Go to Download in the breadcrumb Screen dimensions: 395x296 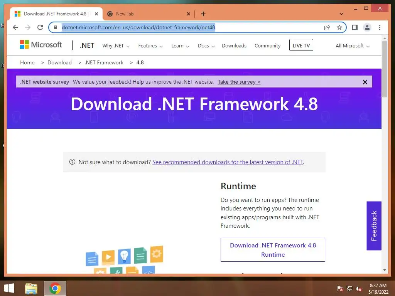tap(59, 62)
